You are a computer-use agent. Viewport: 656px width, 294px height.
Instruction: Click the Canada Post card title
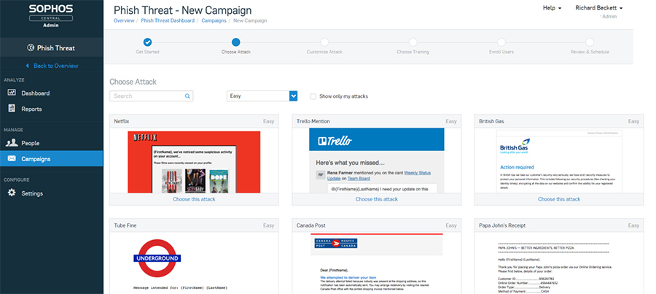311,225
